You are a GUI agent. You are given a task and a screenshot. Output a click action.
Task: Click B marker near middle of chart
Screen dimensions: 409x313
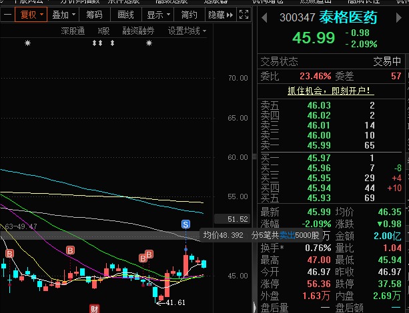[70, 250]
